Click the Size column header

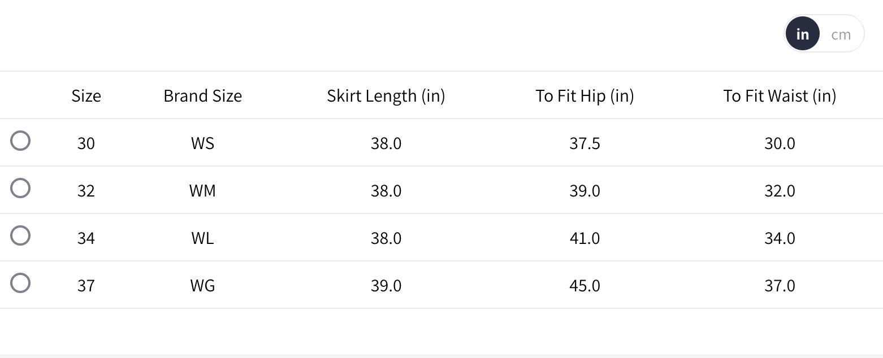coord(86,96)
